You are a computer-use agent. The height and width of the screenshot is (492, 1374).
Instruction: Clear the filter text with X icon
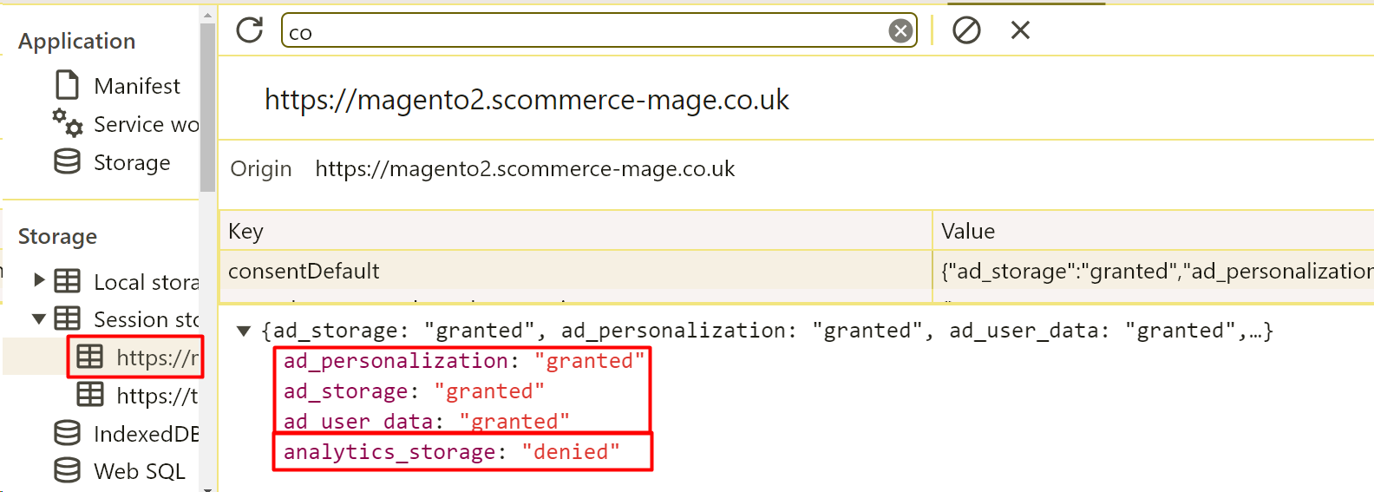(x=900, y=31)
